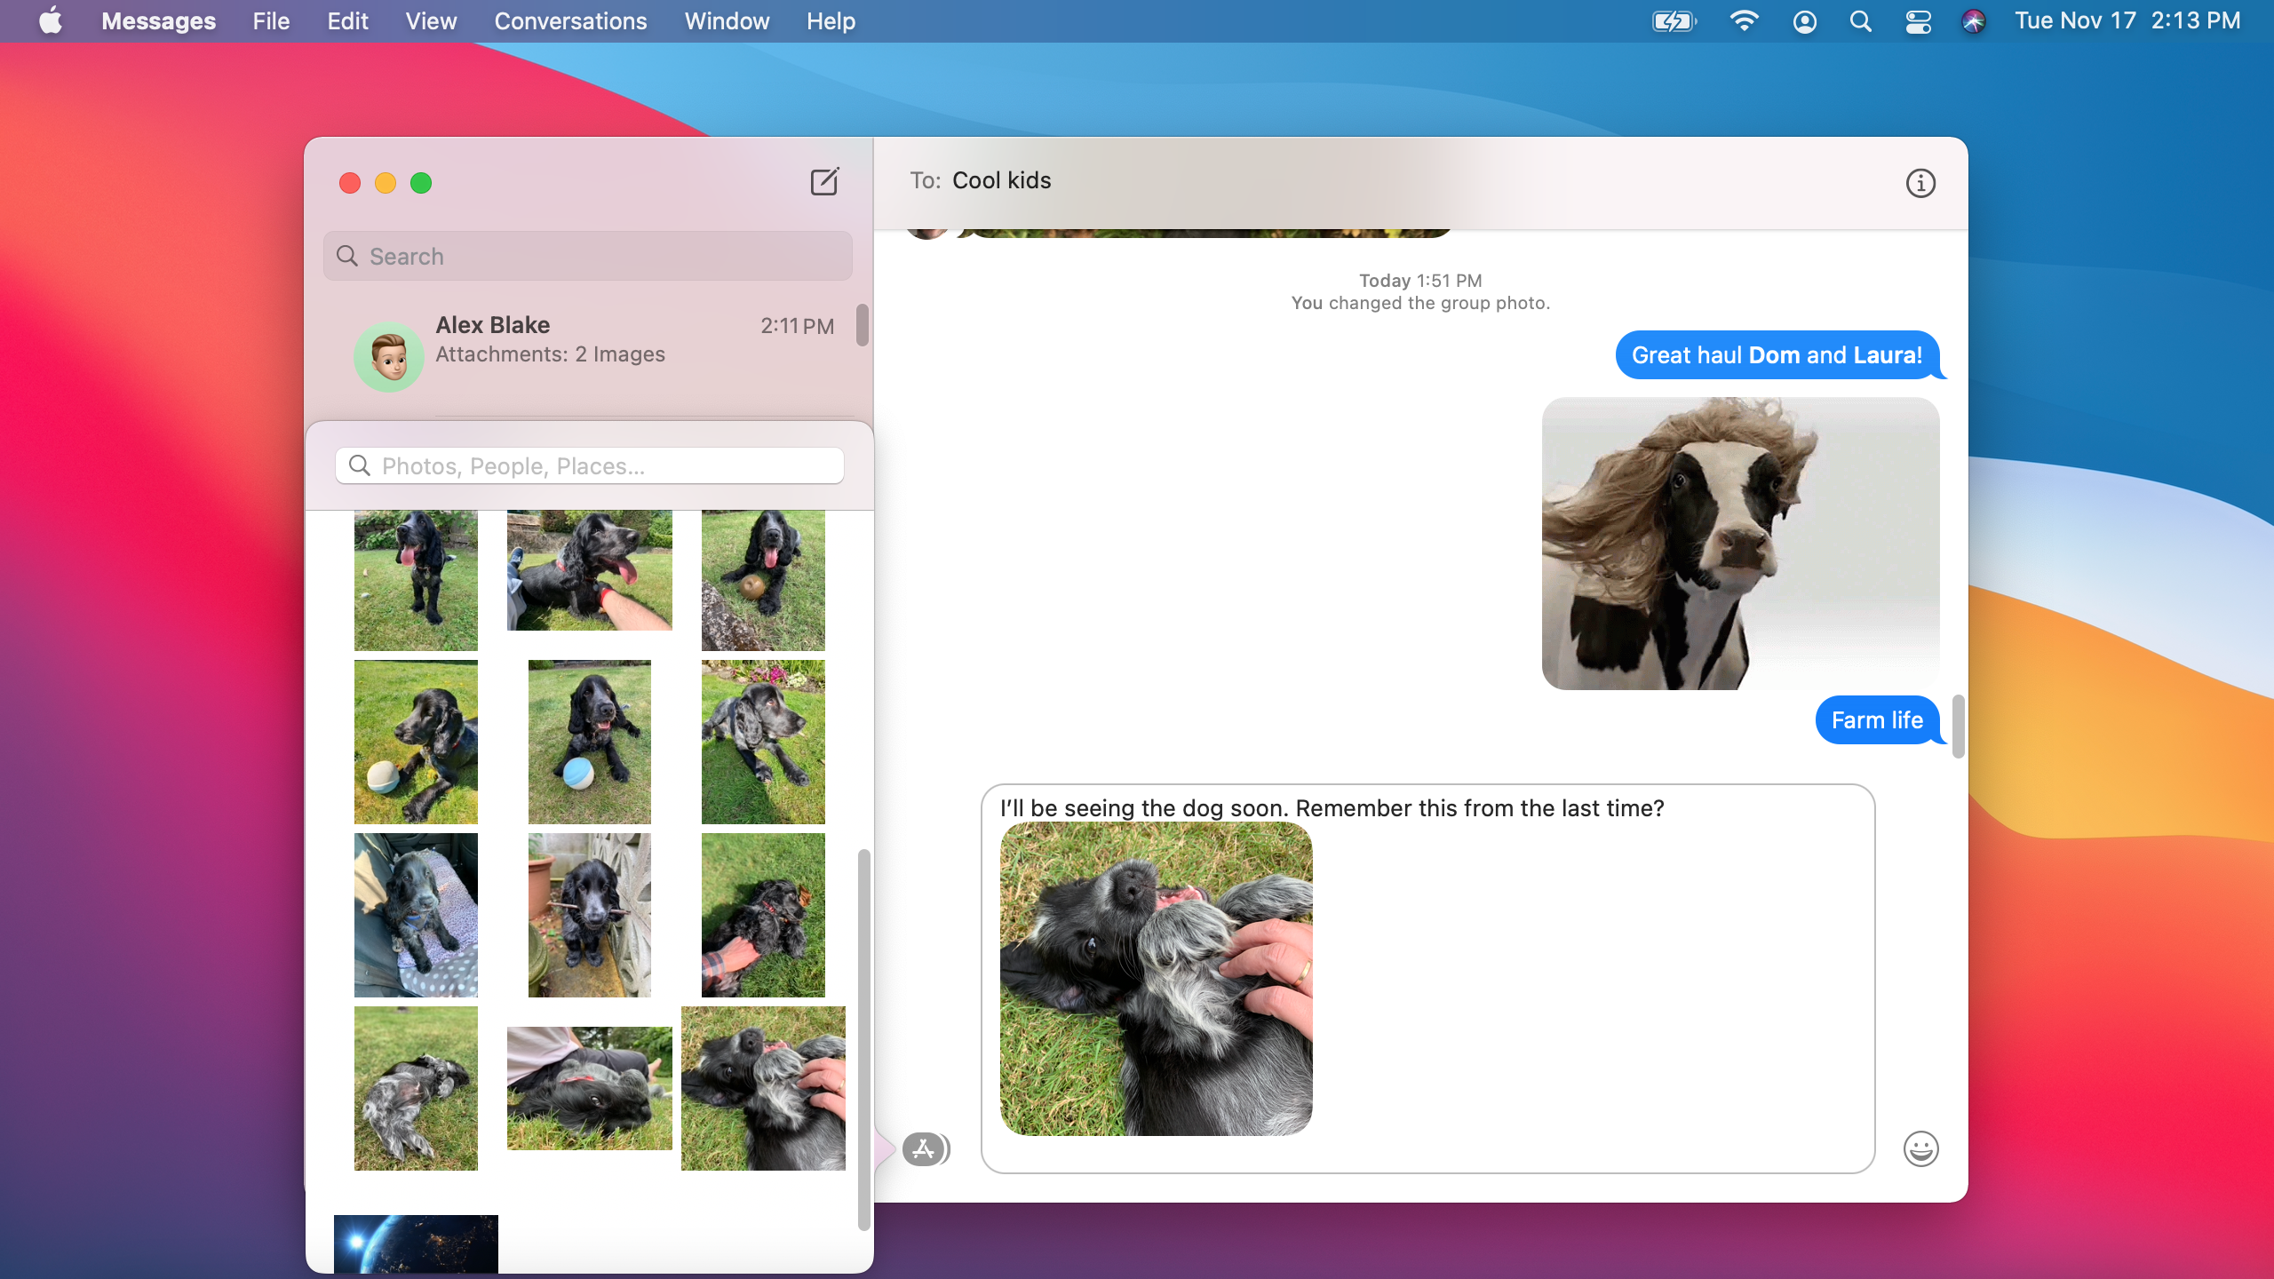Click the cow with flowing hair image
2274x1279 pixels.
pyautogui.click(x=1741, y=544)
